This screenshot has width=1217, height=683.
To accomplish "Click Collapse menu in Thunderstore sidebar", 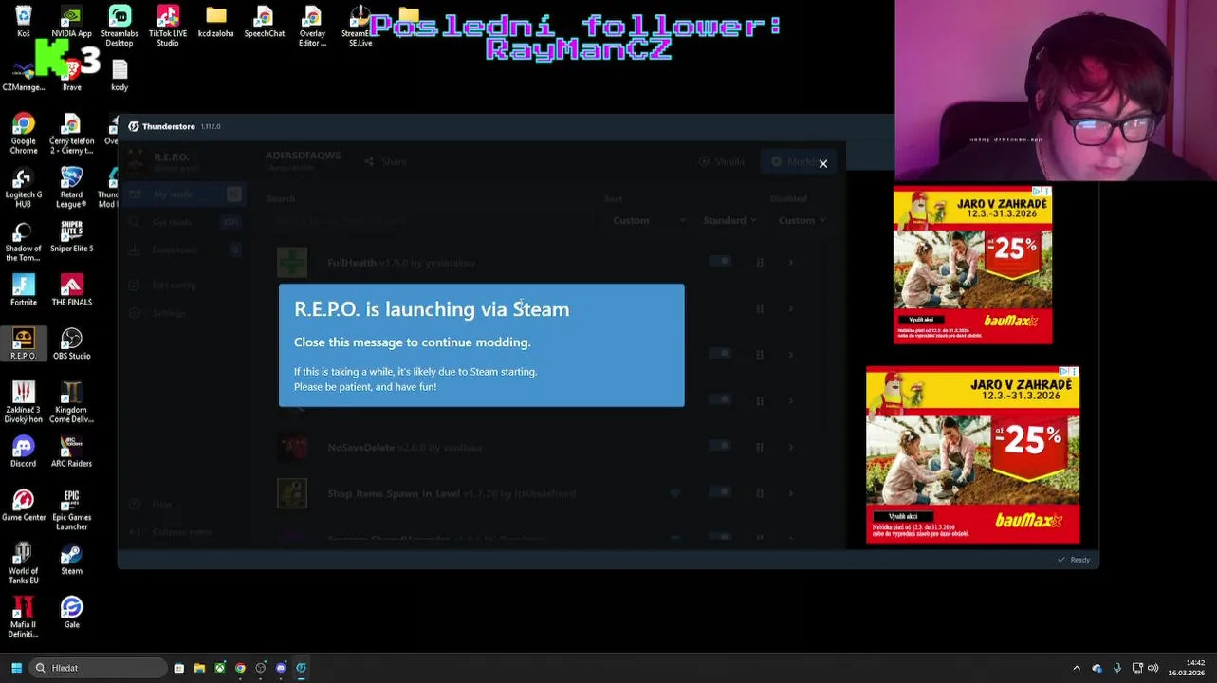I will pyautogui.click(x=184, y=532).
